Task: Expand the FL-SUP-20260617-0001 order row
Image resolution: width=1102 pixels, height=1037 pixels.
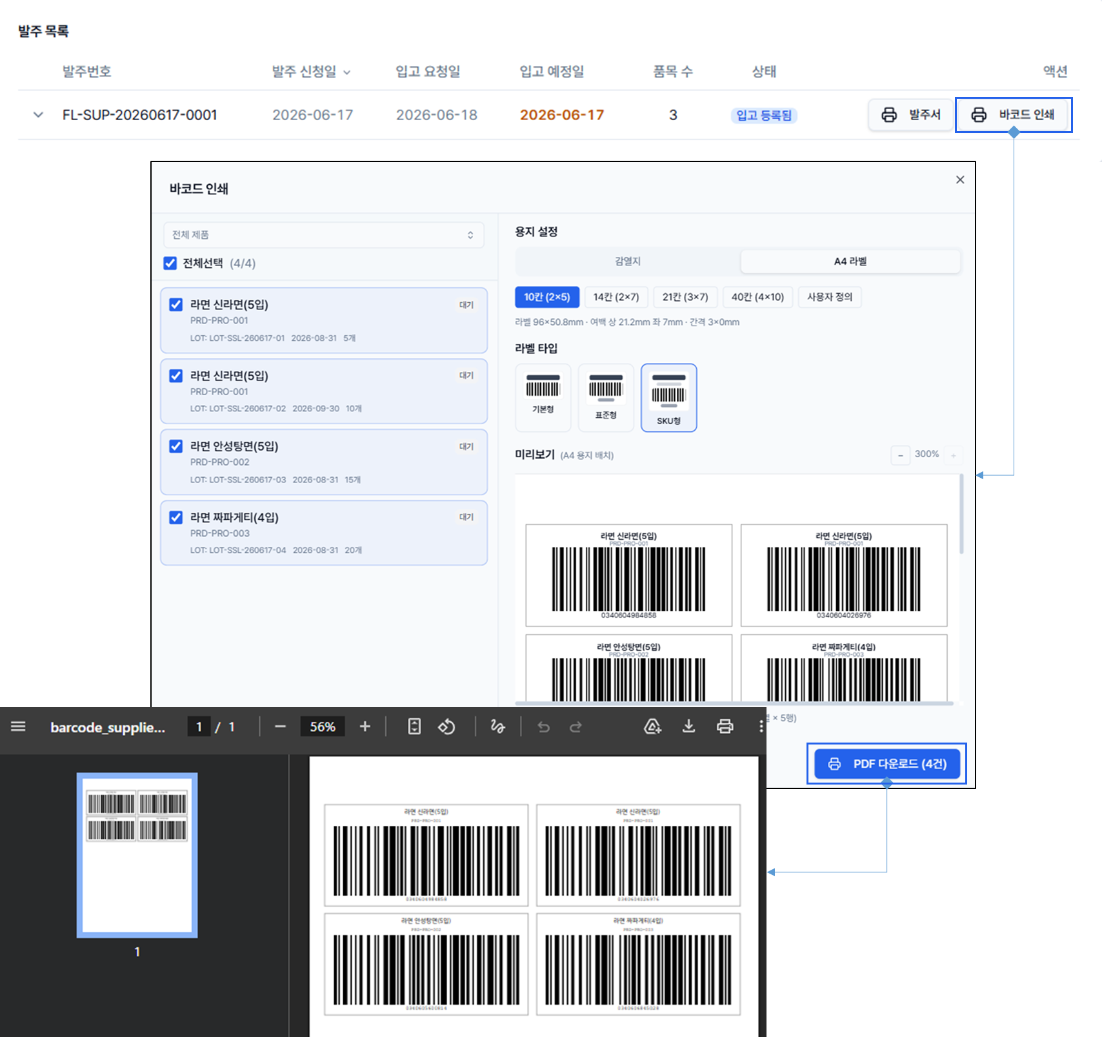Action: coord(38,115)
